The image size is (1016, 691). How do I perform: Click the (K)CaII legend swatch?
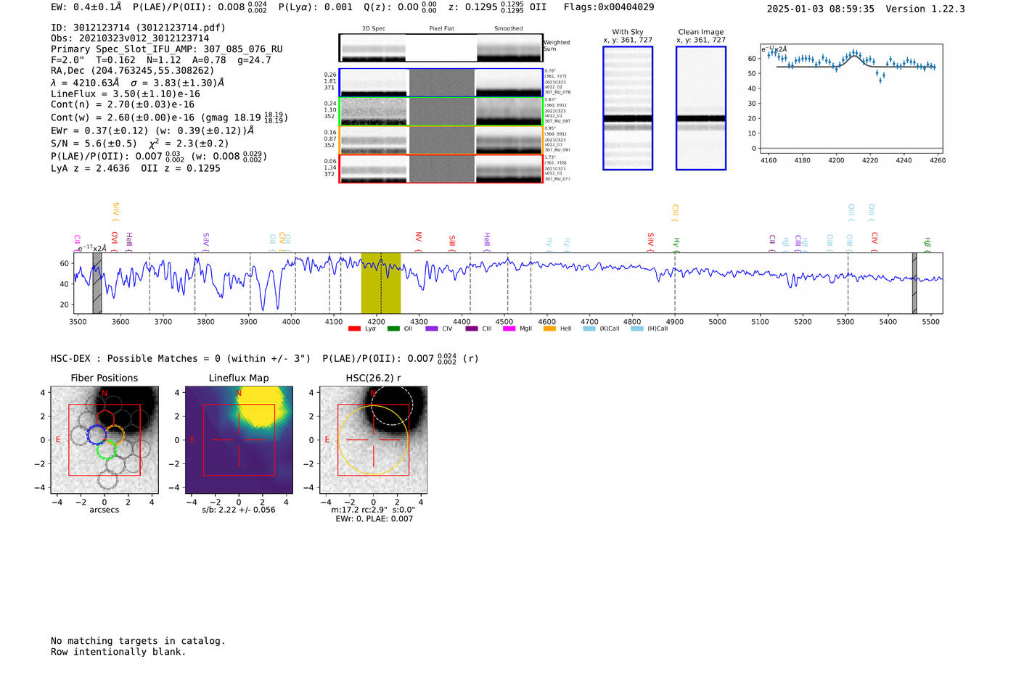(589, 329)
